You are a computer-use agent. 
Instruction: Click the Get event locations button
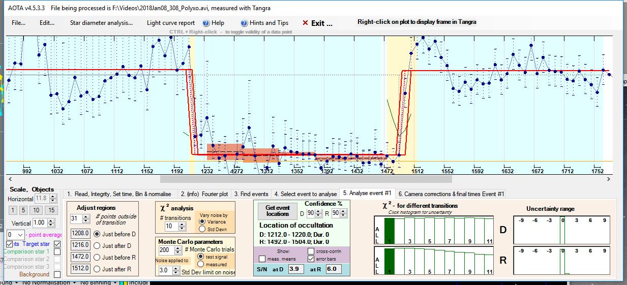[x=278, y=210]
